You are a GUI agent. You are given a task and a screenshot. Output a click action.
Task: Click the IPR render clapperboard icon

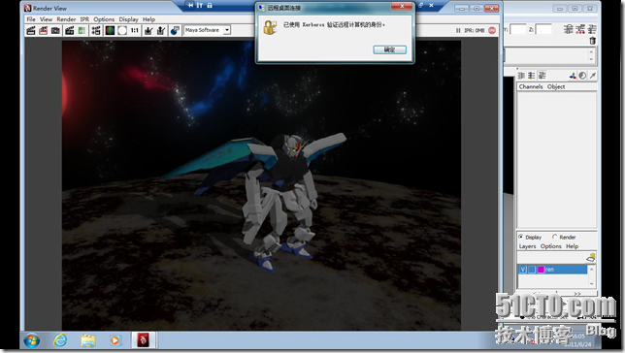tap(70, 30)
